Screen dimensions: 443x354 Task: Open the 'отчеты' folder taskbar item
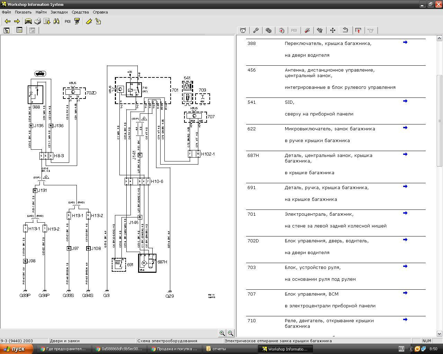pos(229,349)
